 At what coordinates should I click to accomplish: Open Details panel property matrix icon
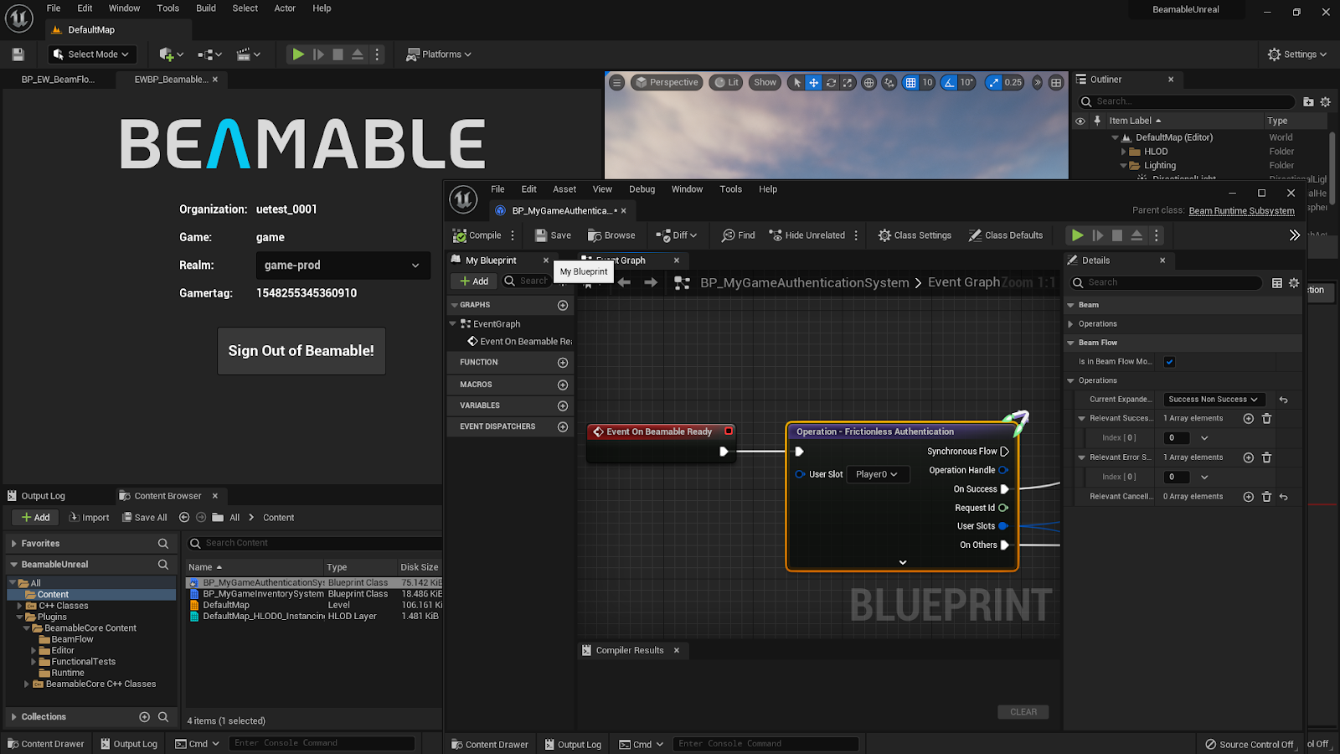(x=1277, y=283)
